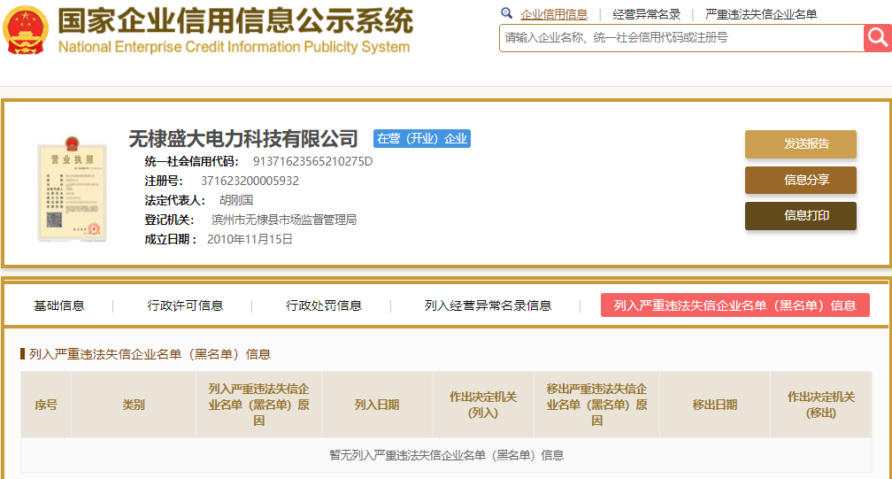
Task: Click the legal representative name 胡刚国
Action: pyautogui.click(x=236, y=200)
